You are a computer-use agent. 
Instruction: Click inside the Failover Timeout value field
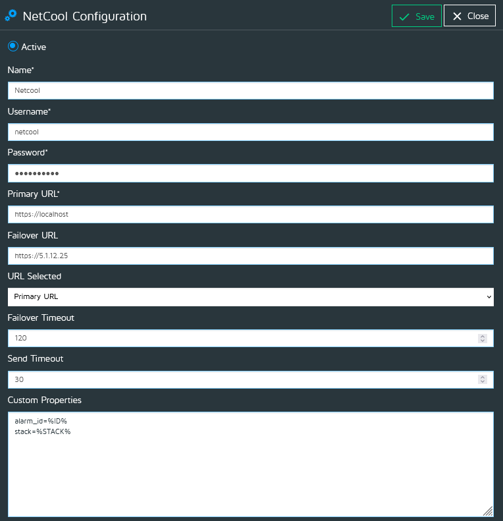(x=237, y=339)
